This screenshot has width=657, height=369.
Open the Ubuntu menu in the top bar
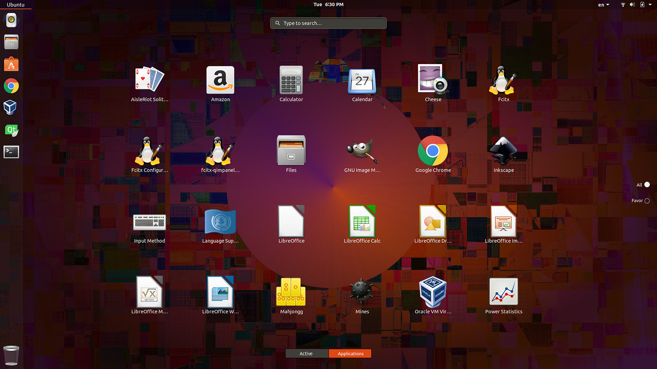tap(16, 4)
